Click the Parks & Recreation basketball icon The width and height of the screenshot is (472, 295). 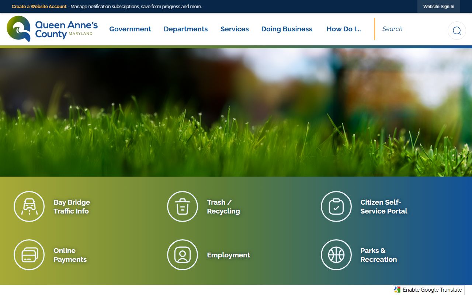[336, 255]
